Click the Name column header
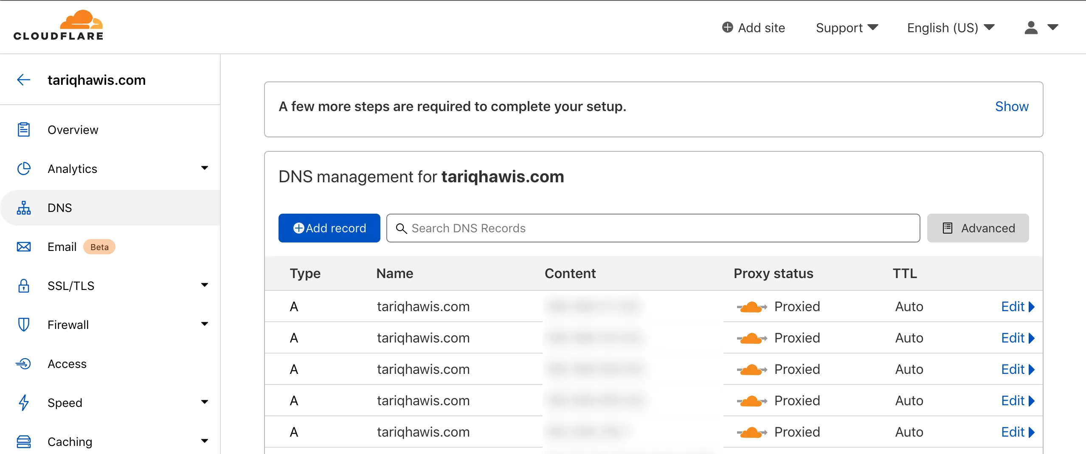 pos(395,273)
